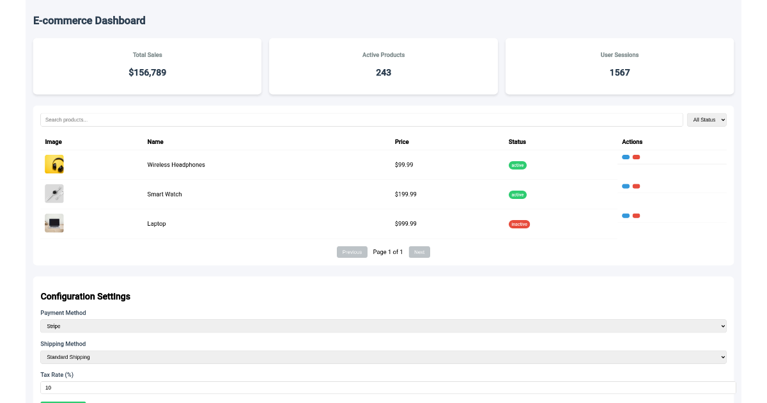Open the All Status filter dropdown
Image resolution: width=767 pixels, height=403 pixels.
click(x=707, y=120)
